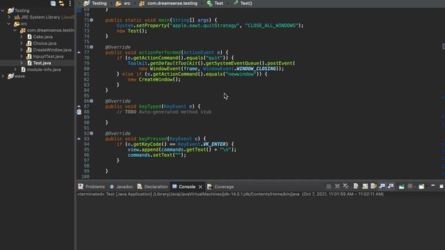Clear the console output

click(x=356, y=186)
